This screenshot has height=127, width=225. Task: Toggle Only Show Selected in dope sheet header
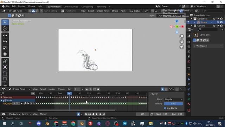[162, 89]
